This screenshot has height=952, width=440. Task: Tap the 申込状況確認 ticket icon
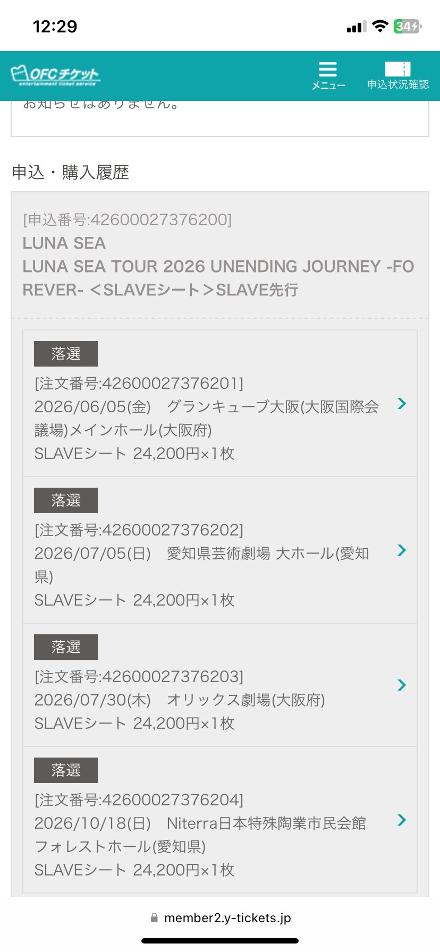tap(397, 75)
